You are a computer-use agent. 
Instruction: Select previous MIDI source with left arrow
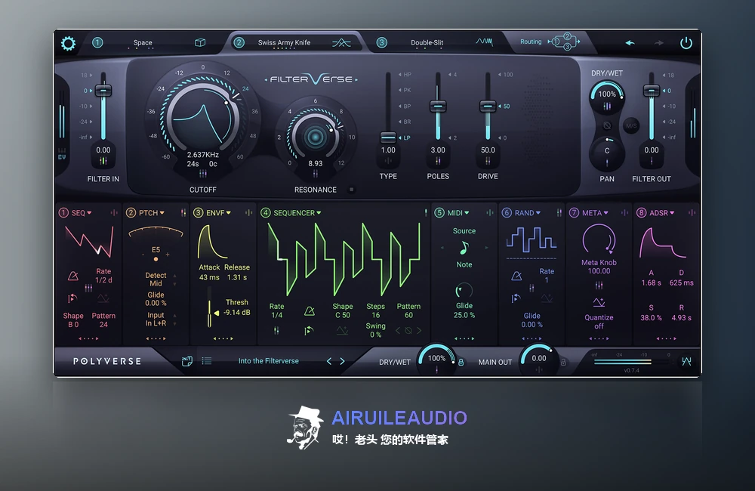[442, 248]
